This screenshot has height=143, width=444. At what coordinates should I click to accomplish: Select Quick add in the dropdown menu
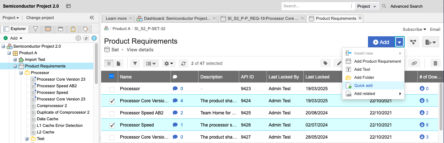373,85
